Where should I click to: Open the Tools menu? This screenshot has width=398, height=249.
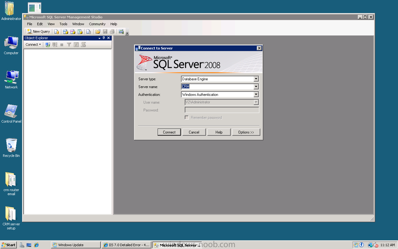tap(63, 24)
